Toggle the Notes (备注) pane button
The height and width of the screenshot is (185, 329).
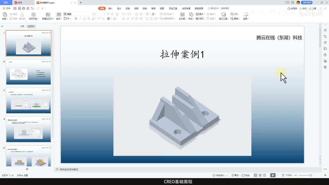coord(235,175)
